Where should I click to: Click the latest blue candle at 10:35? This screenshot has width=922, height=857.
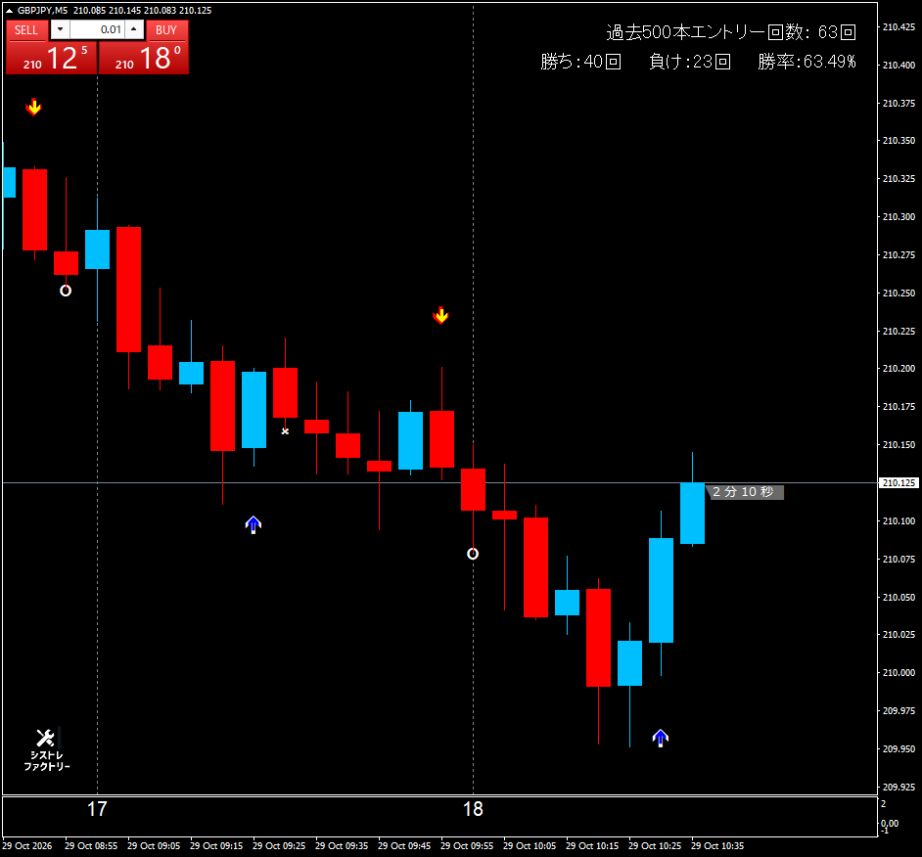pyautogui.click(x=692, y=514)
